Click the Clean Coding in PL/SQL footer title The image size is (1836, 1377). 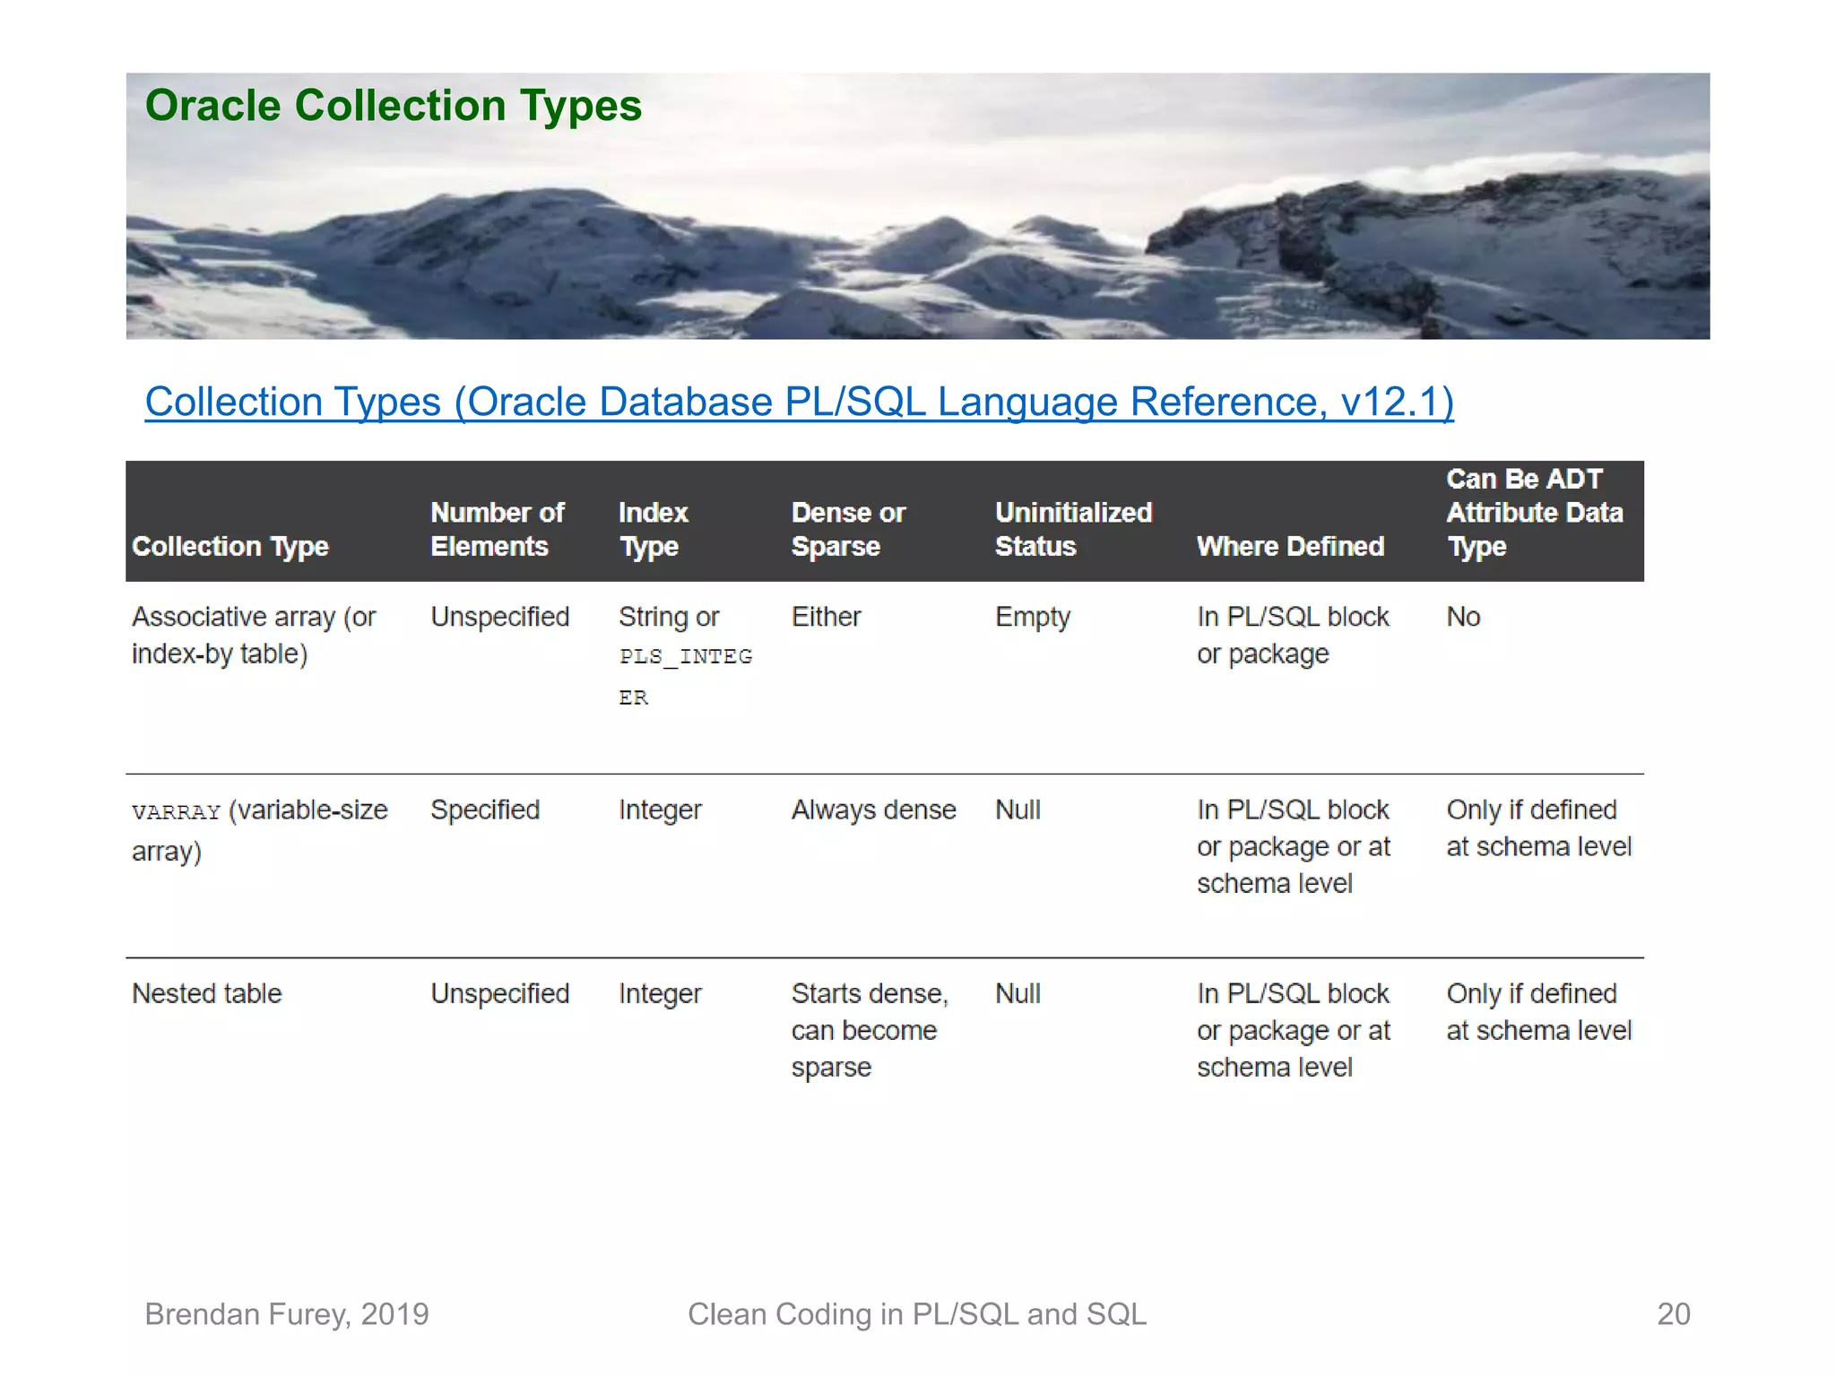click(916, 1314)
